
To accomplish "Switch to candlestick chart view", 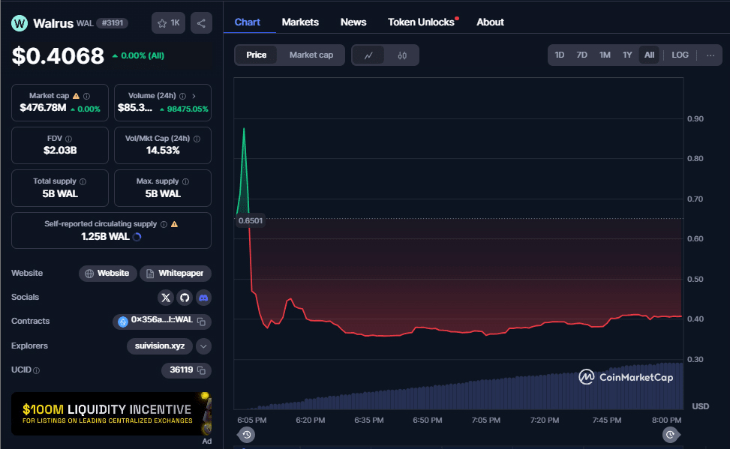I will (402, 55).
